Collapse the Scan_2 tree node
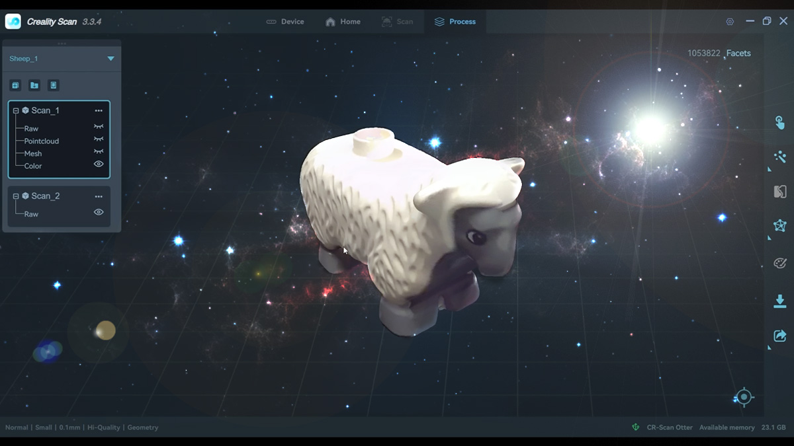 click(x=16, y=196)
